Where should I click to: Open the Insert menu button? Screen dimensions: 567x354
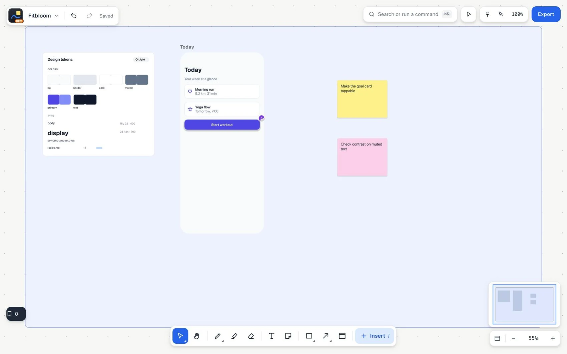(x=375, y=336)
